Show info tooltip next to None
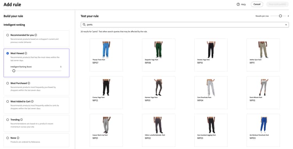Screen dimensions: 293x149 (18, 138)
